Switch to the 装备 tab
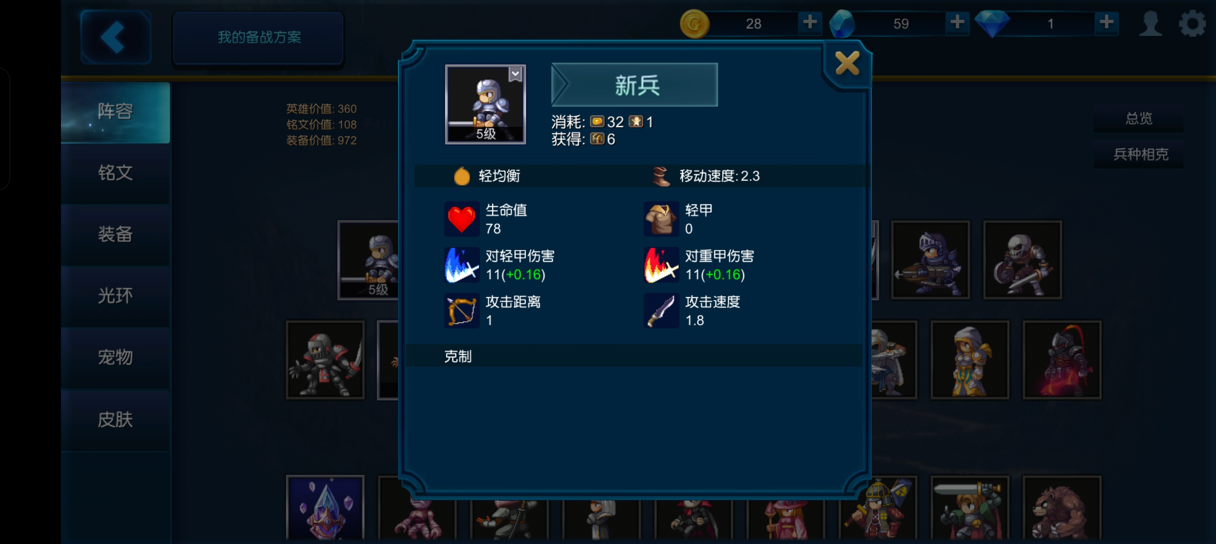Image resolution: width=1216 pixels, height=544 pixels. pos(115,234)
